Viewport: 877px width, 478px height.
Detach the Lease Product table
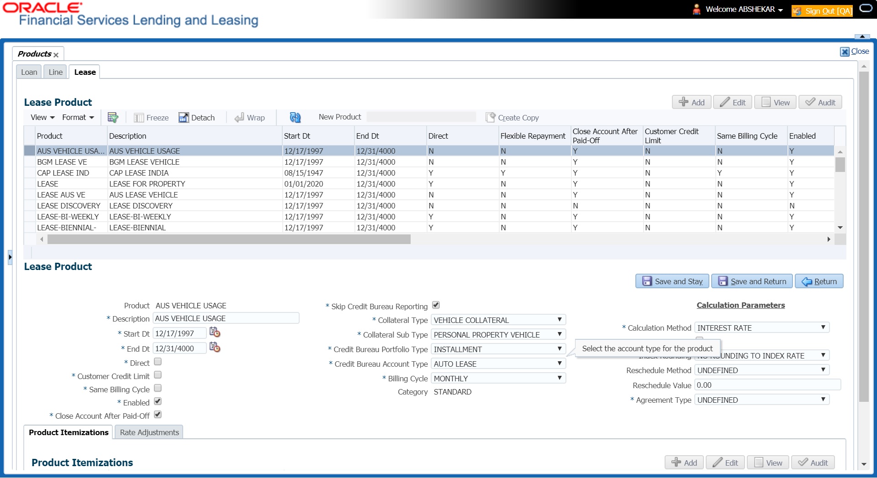196,118
